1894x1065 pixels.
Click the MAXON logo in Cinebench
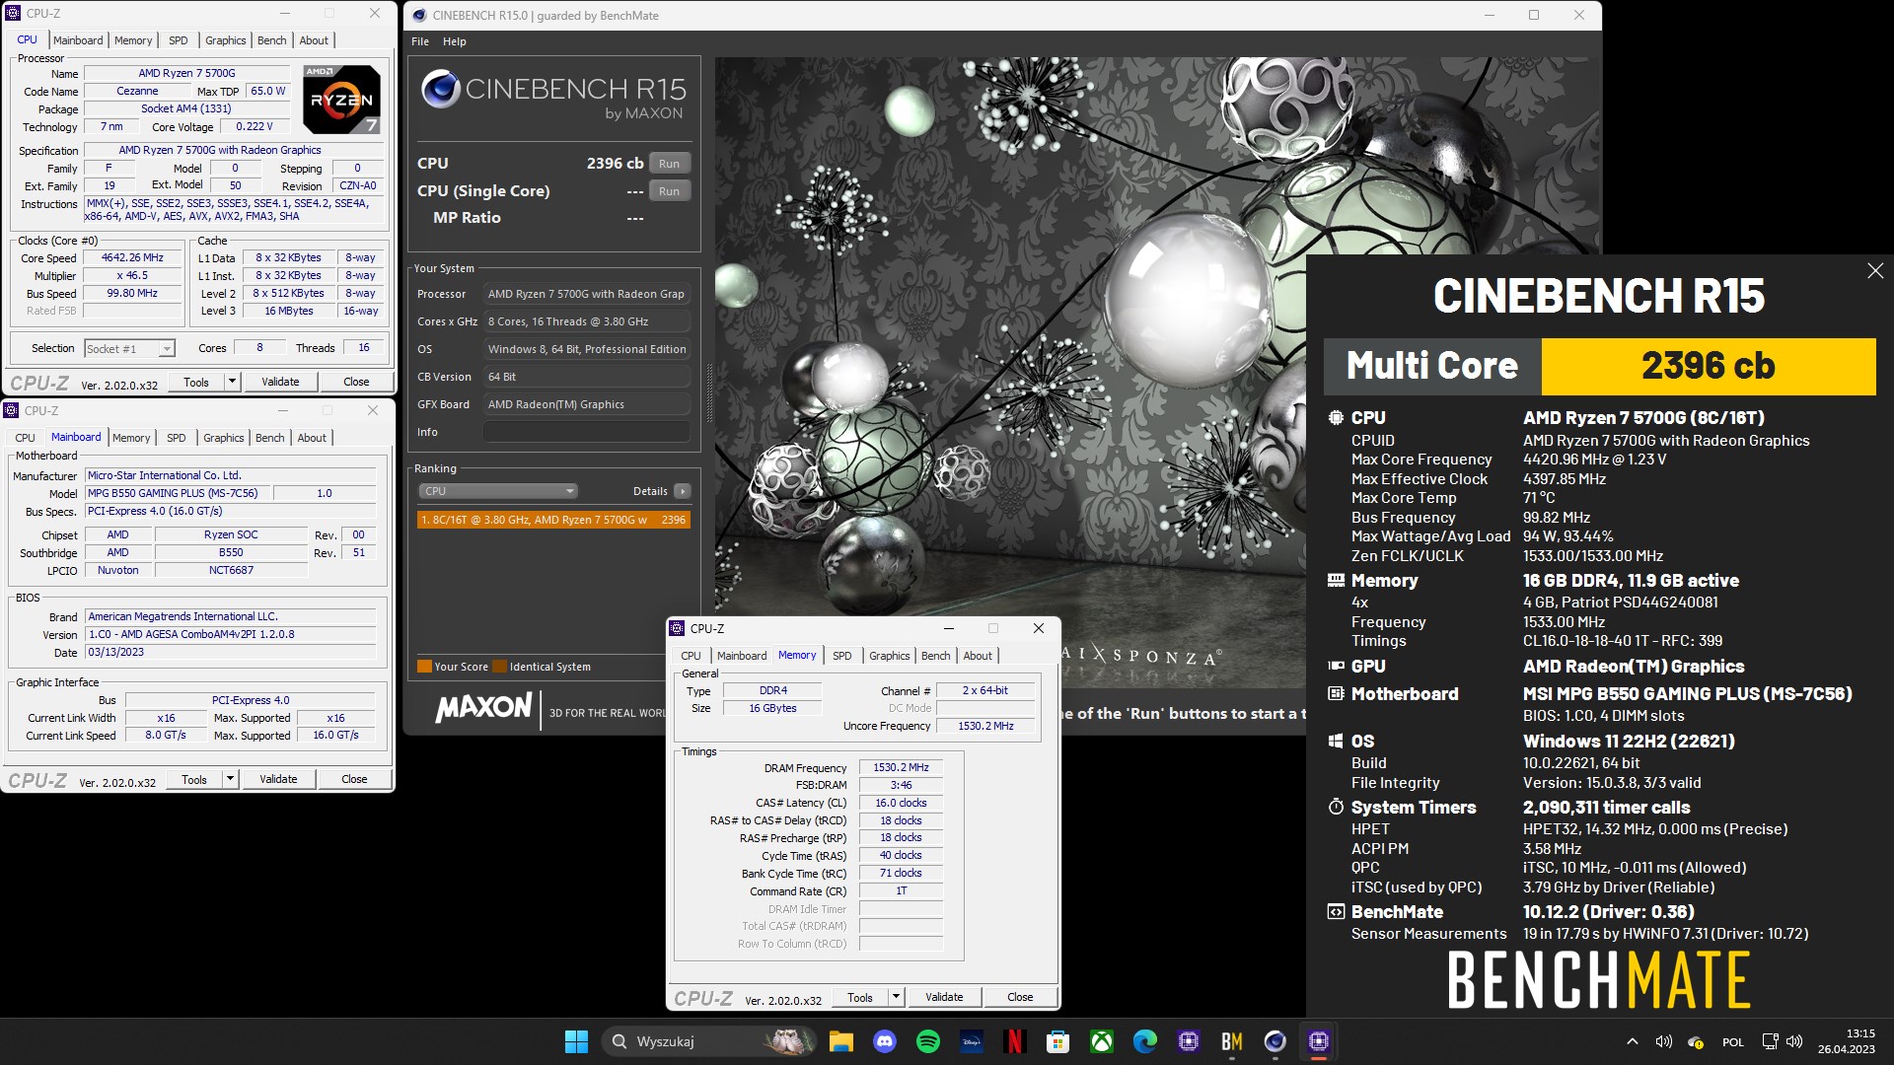point(483,707)
